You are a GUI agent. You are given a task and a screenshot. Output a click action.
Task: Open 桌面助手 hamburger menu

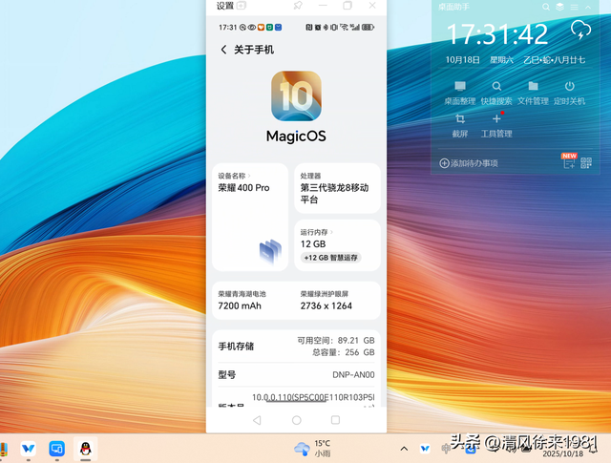coord(574,7)
